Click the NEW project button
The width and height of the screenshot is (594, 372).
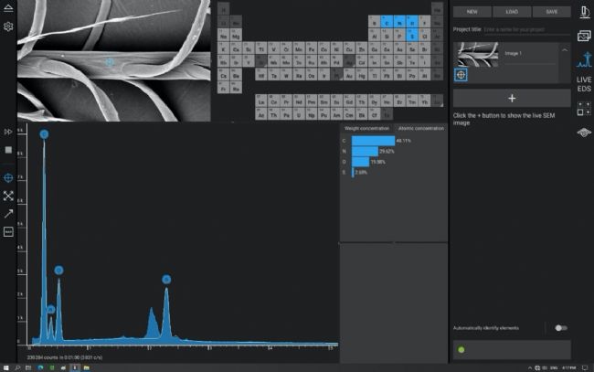(x=472, y=12)
